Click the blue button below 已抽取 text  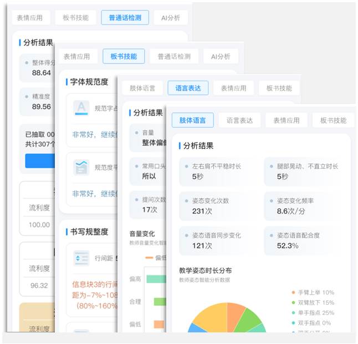pyautogui.click(x=40, y=160)
